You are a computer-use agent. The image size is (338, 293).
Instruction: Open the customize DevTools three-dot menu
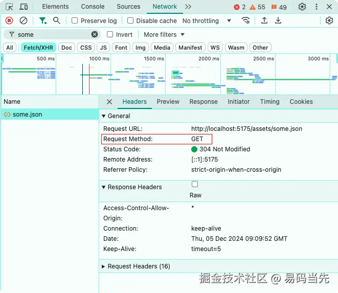pos(316,7)
